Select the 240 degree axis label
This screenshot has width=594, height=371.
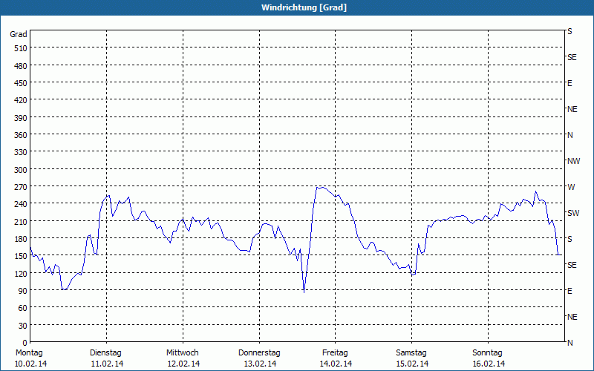coord(21,204)
